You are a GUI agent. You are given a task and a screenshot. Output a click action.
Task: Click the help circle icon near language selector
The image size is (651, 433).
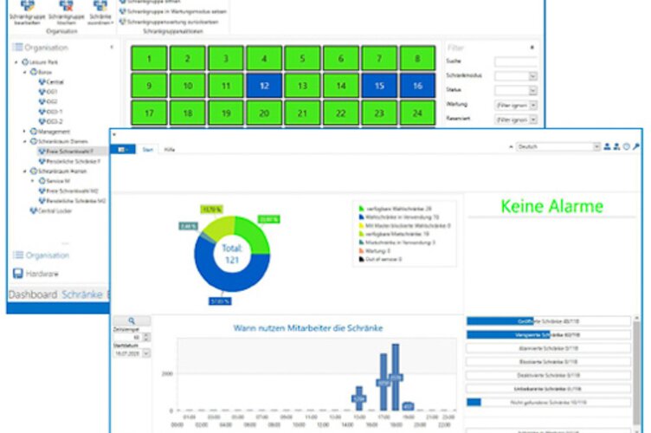pyautogui.click(x=626, y=147)
